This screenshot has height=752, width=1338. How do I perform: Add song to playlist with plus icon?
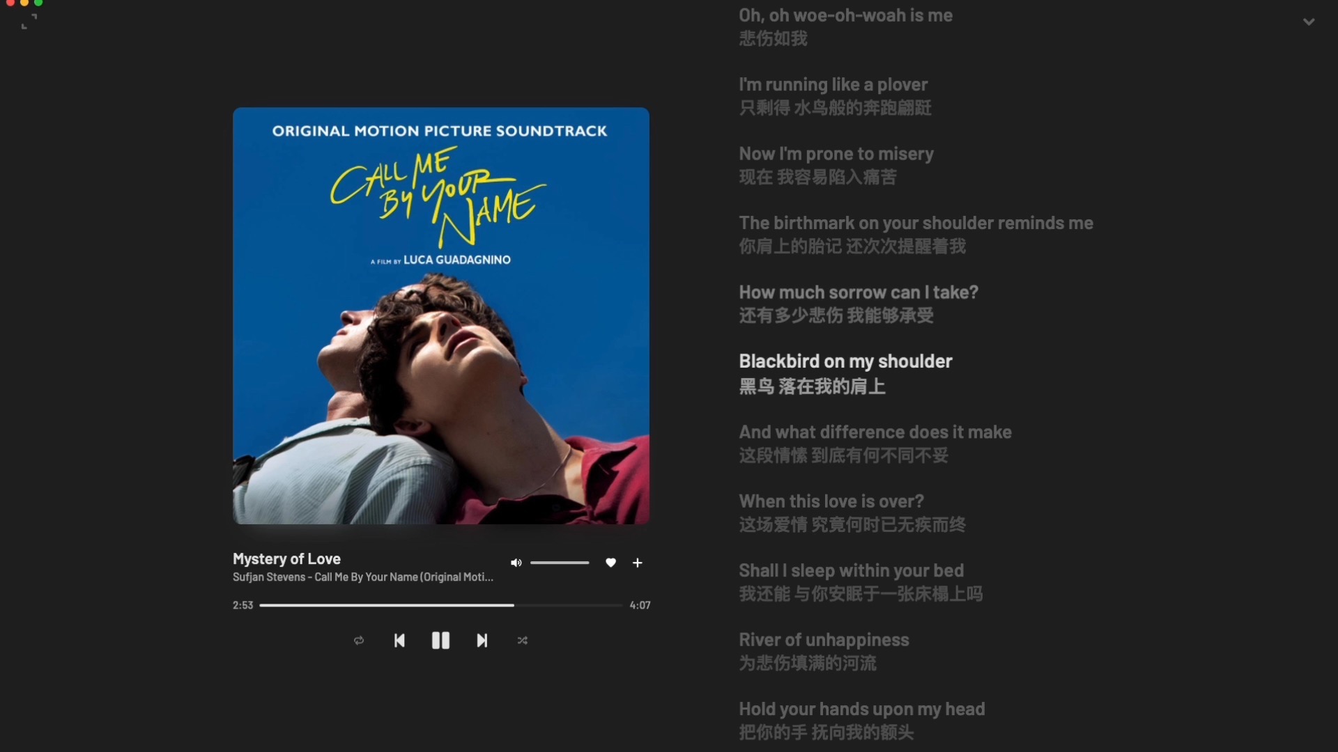[637, 563]
